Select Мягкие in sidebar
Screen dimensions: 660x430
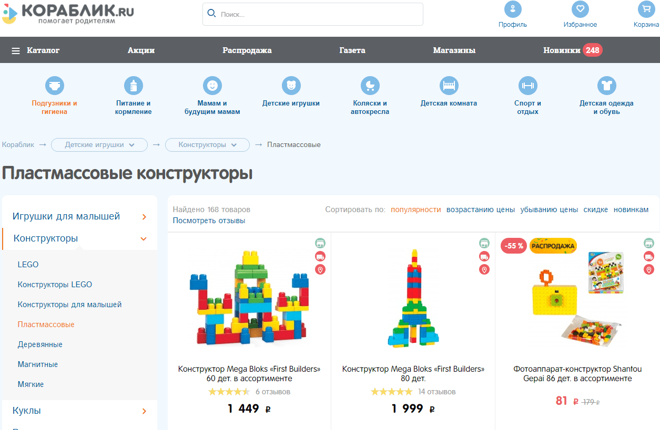(x=31, y=384)
